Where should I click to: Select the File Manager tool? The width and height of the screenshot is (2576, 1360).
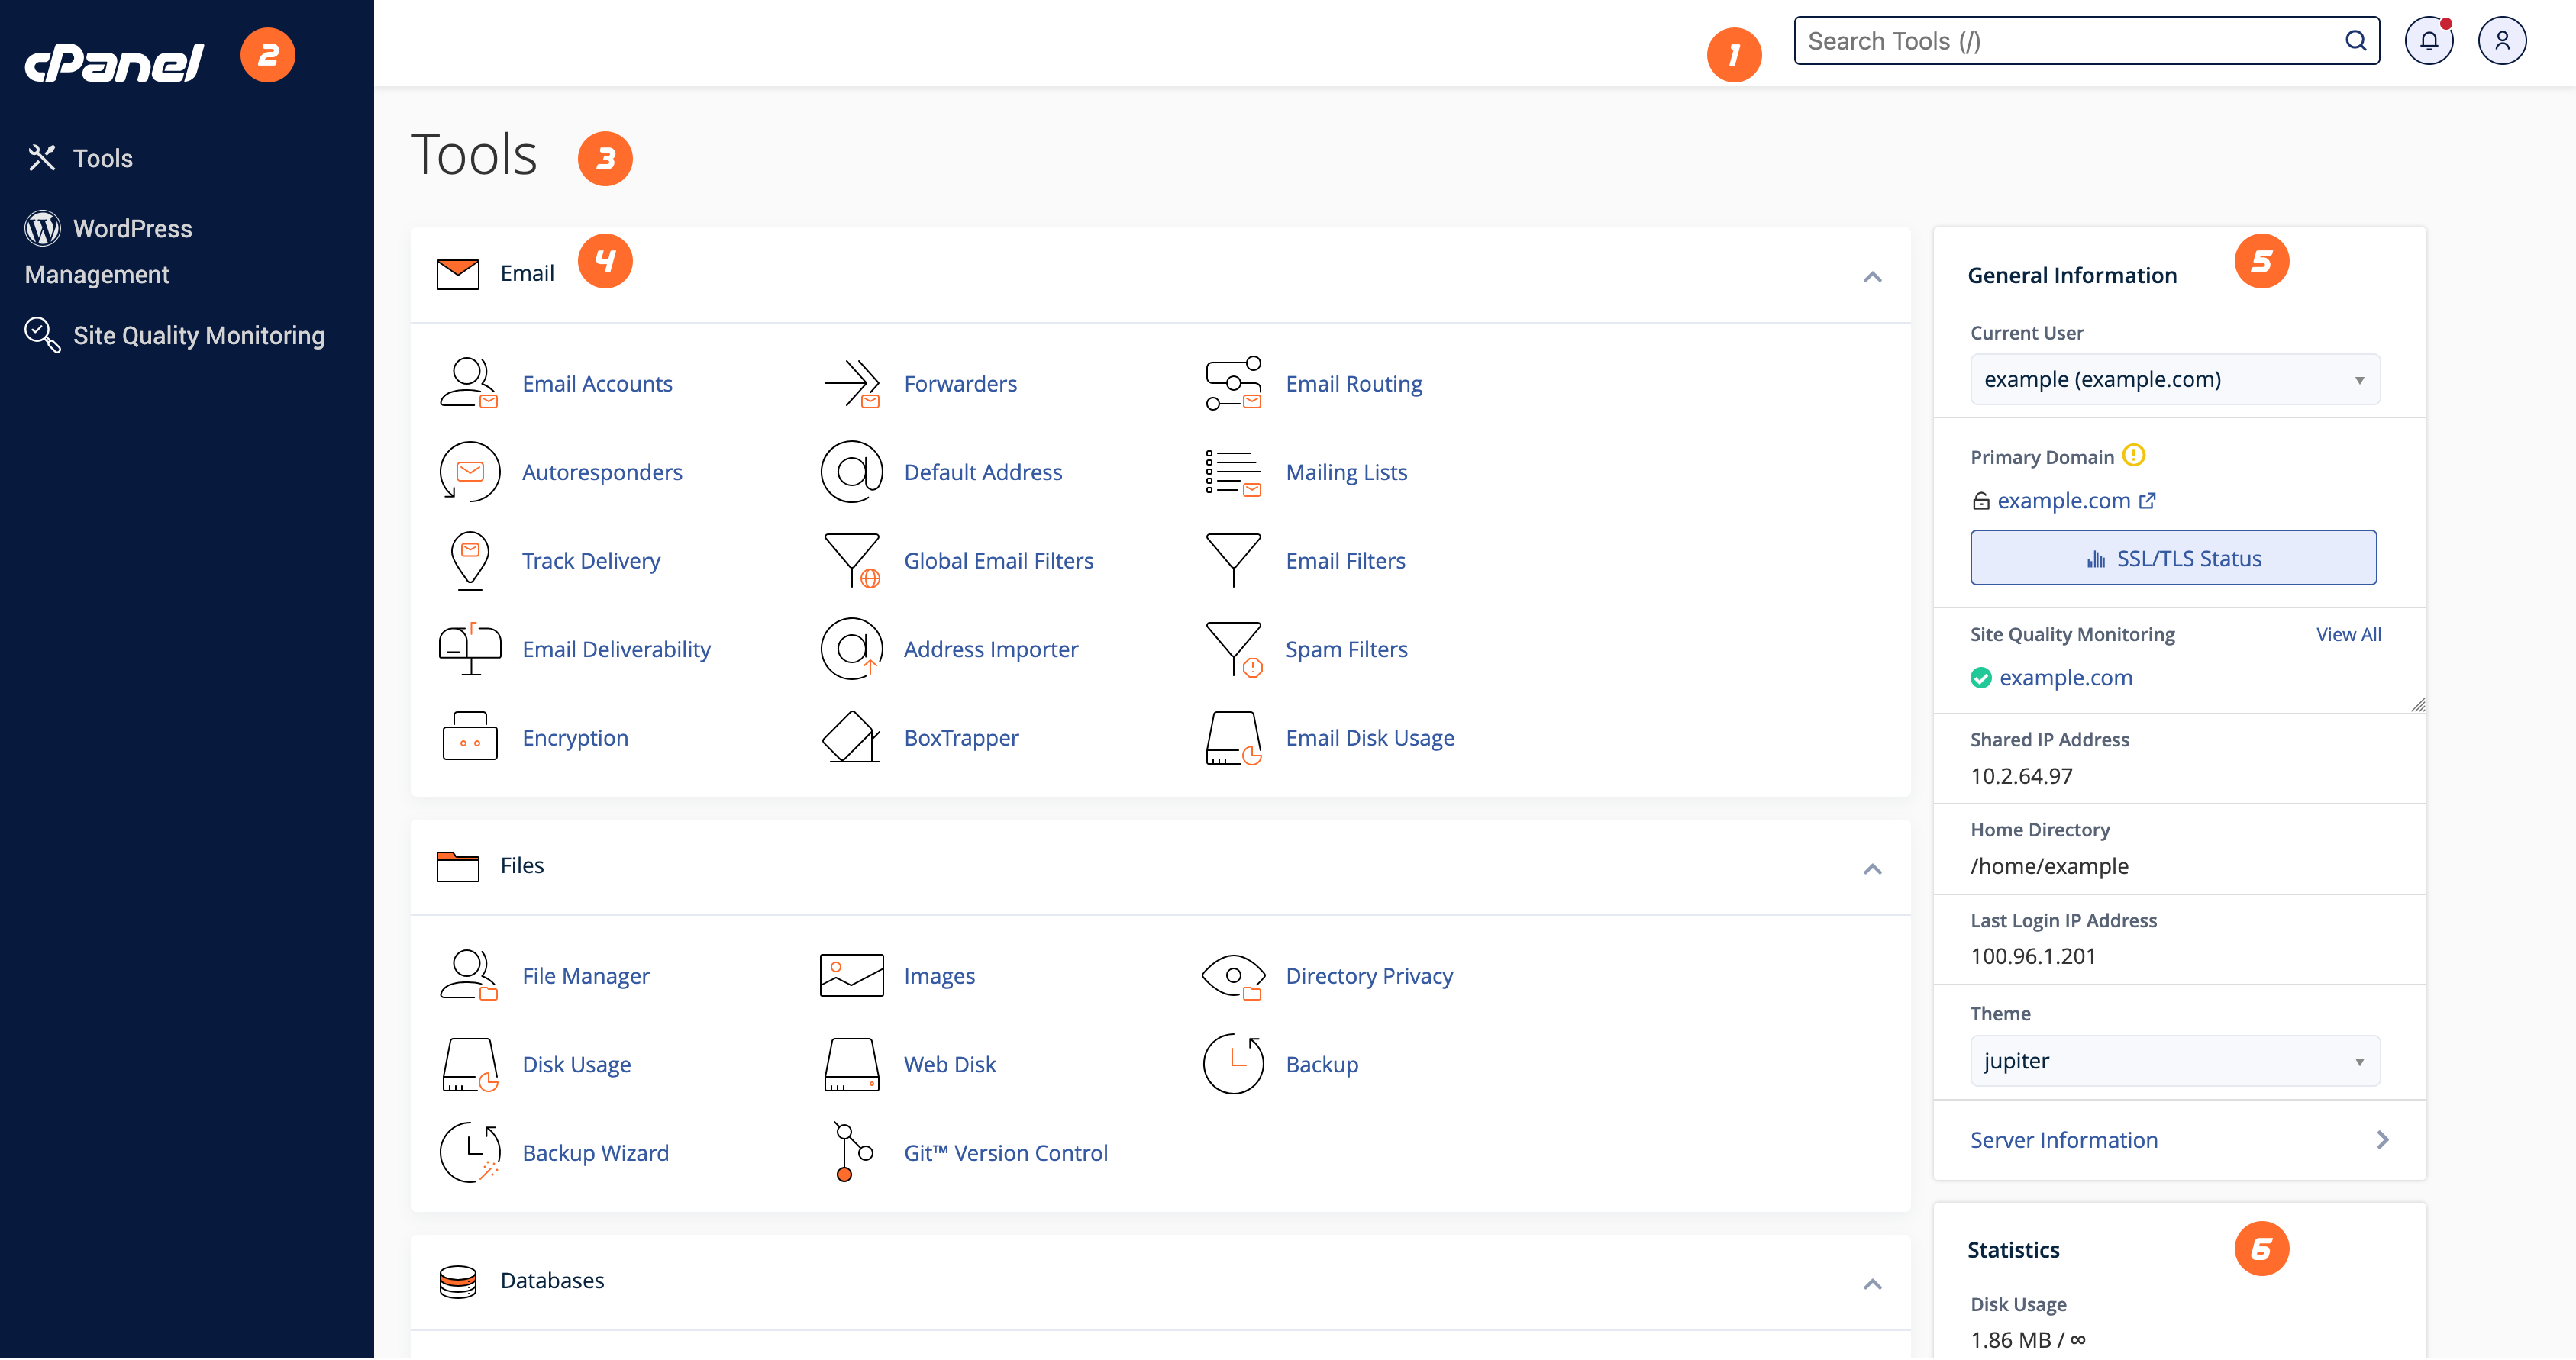click(585, 975)
